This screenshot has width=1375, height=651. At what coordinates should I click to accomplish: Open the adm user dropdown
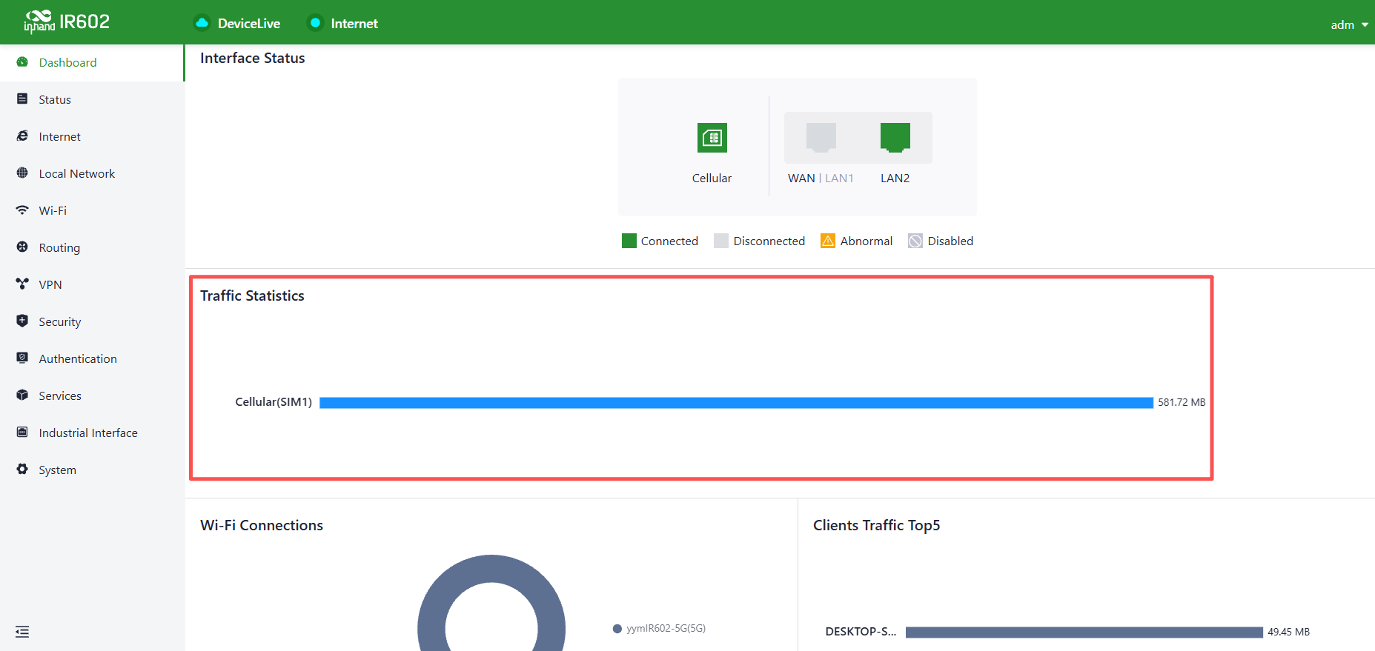pos(1349,24)
